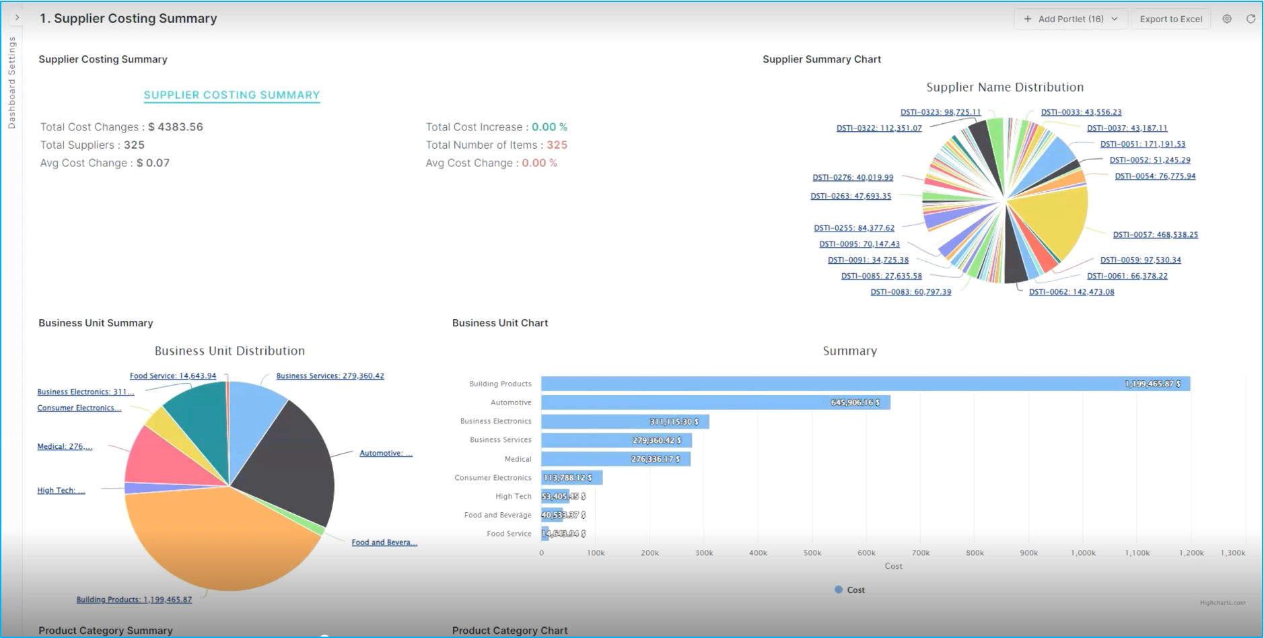1264x638 pixels.
Task: Open the Highcharts.com credit link
Action: click(x=1222, y=603)
